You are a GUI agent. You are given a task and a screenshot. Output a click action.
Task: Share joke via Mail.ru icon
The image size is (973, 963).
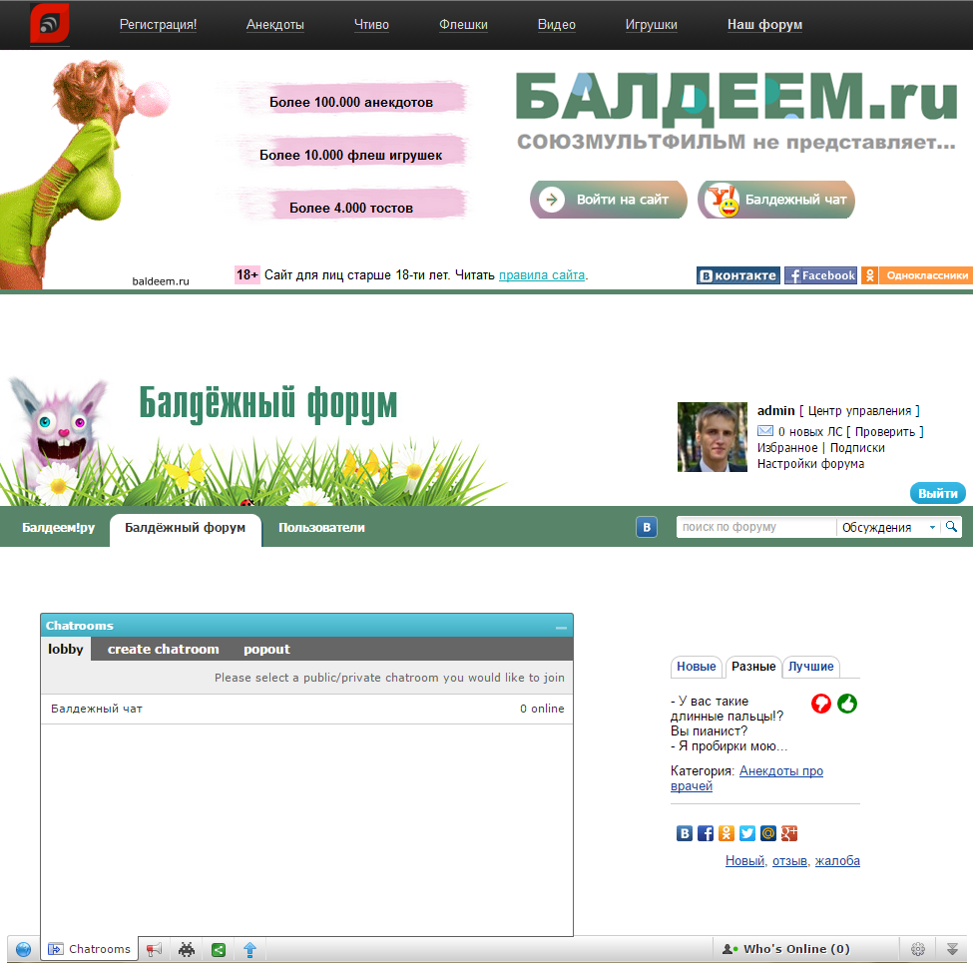point(768,833)
